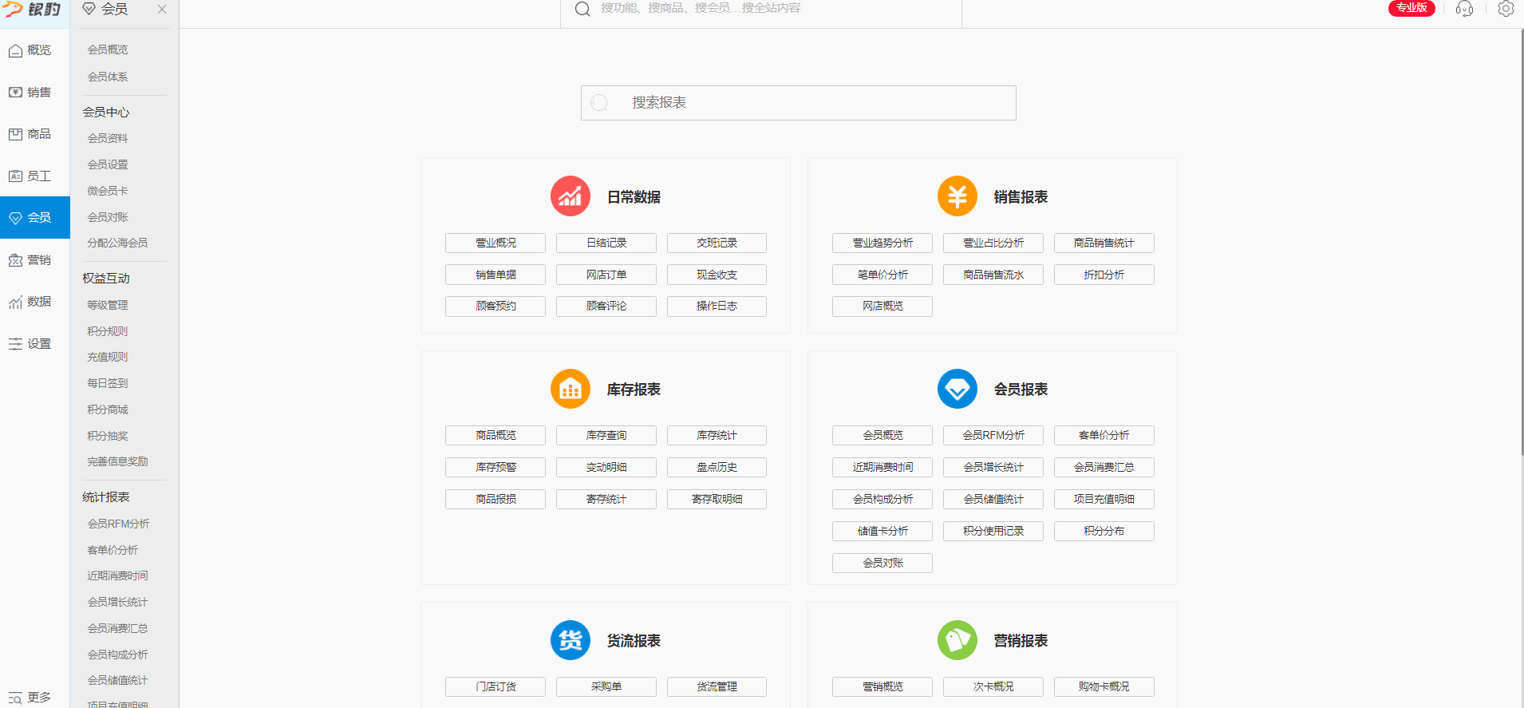Viewport: 1524px width, 708px height.
Task: Click the global search box at top
Action: pyautogui.click(x=760, y=9)
